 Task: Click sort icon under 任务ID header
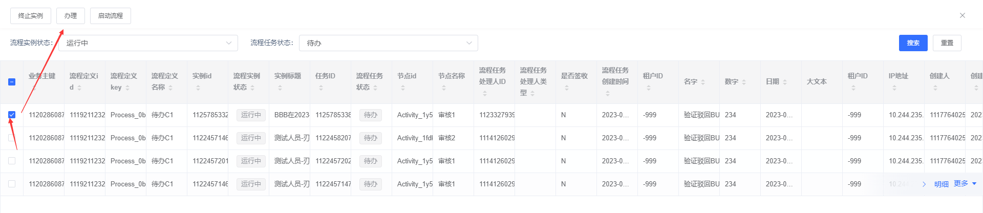point(321,88)
